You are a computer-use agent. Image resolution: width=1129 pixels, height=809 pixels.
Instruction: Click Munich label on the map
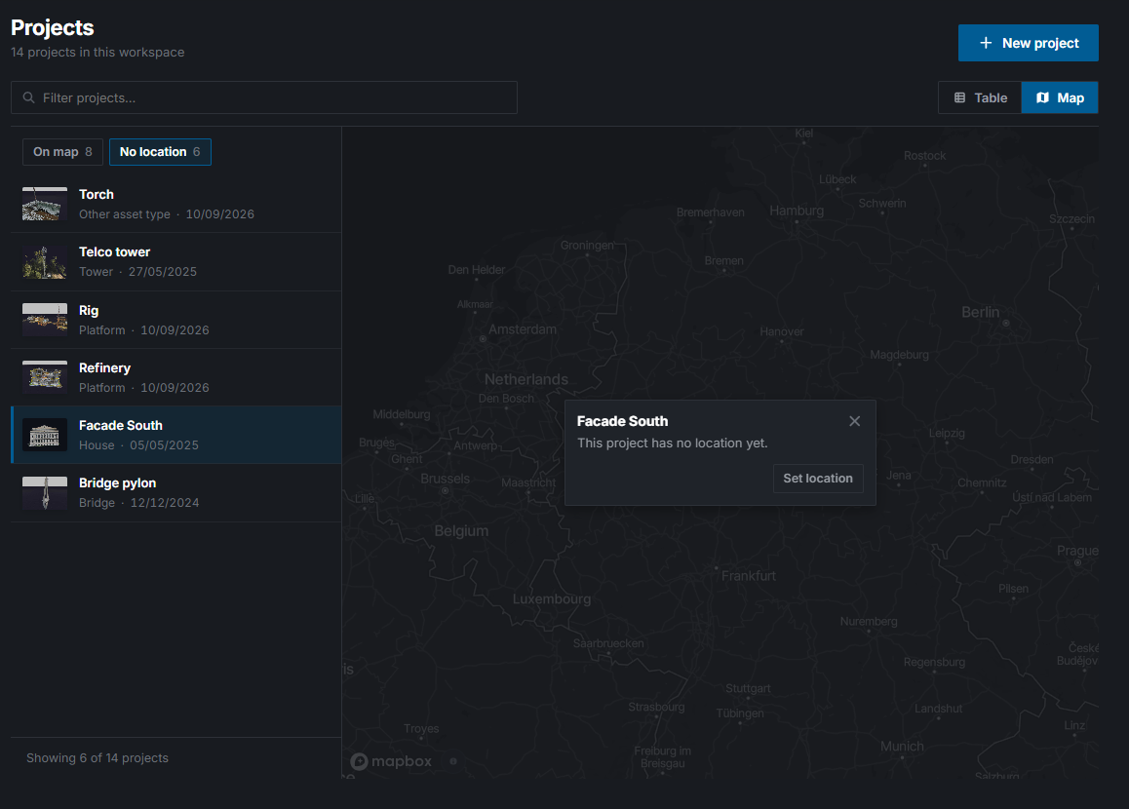(x=902, y=747)
